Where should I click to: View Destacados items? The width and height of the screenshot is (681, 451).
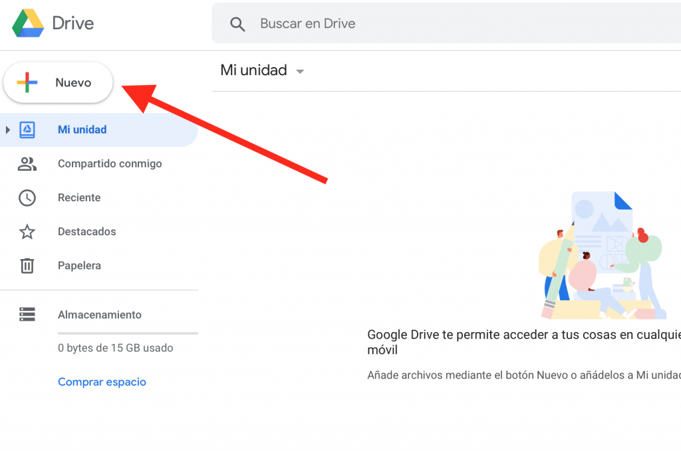click(99, 232)
